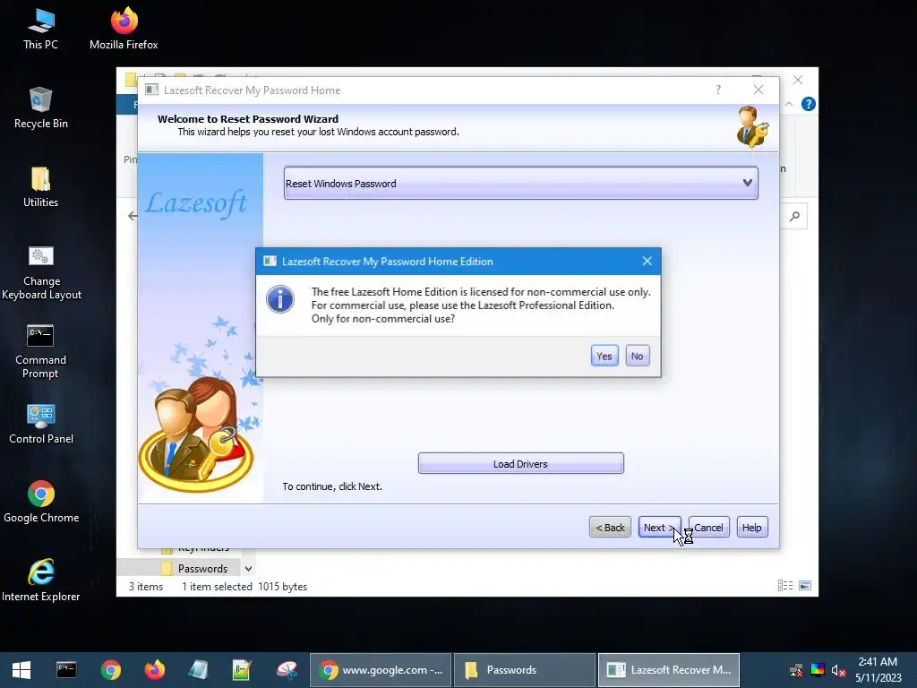This screenshot has height=688, width=917.
Task: Click the info icon in license dialog
Action: click(280, 299)
